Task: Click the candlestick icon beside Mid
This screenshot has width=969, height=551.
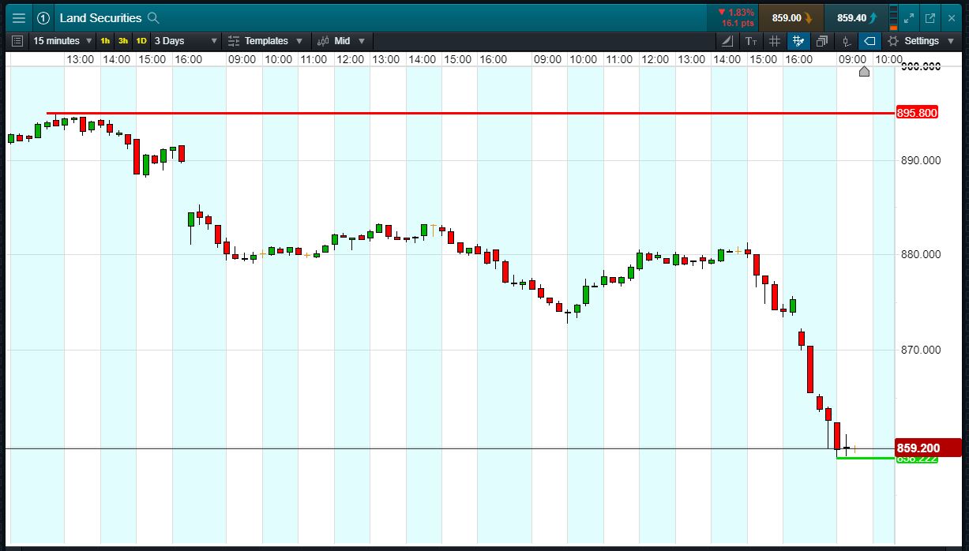Action: tap(324, 41)
